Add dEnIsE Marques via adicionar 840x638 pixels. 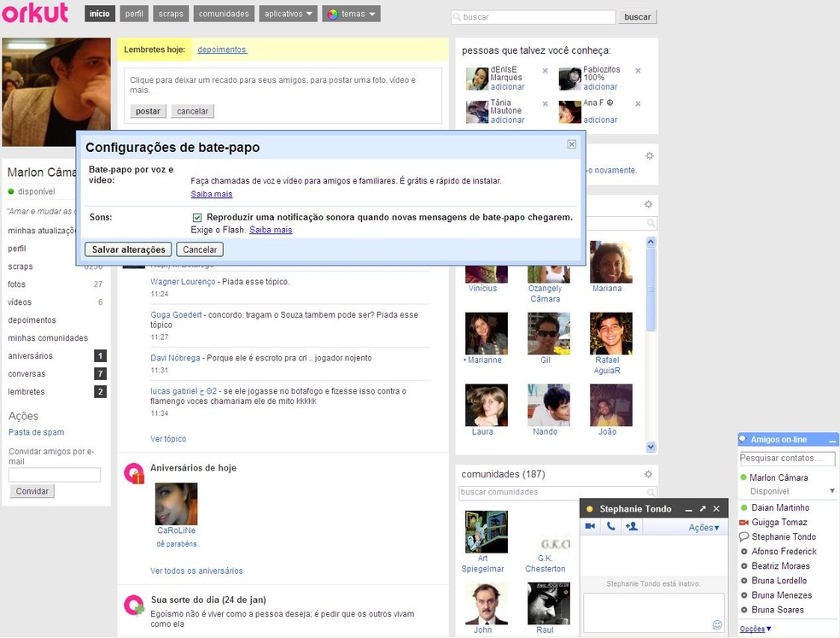coord(507,87)
